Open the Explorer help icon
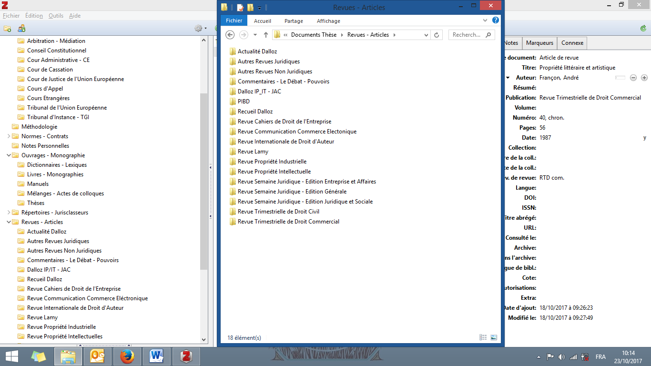The width and height of the screenshot is (651, 366). coord(496,20)
